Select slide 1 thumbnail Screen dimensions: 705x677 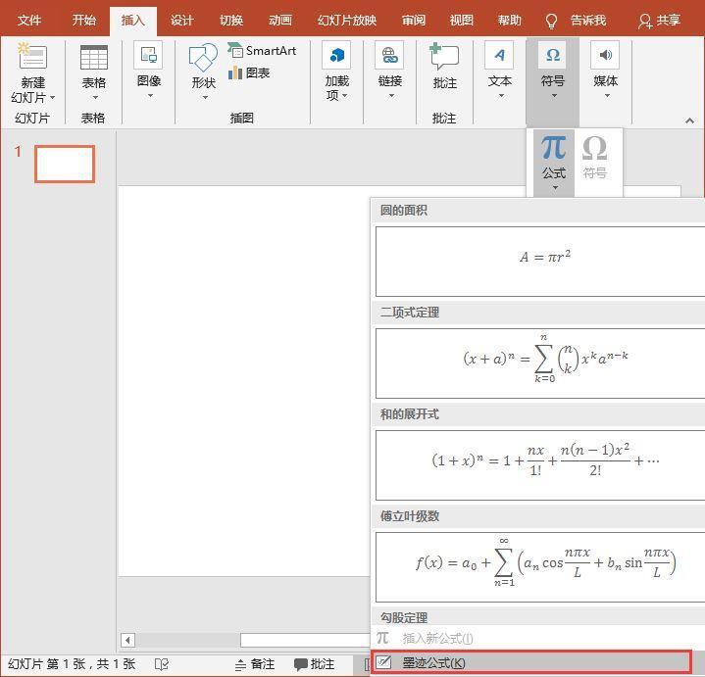tap(65, 164)
